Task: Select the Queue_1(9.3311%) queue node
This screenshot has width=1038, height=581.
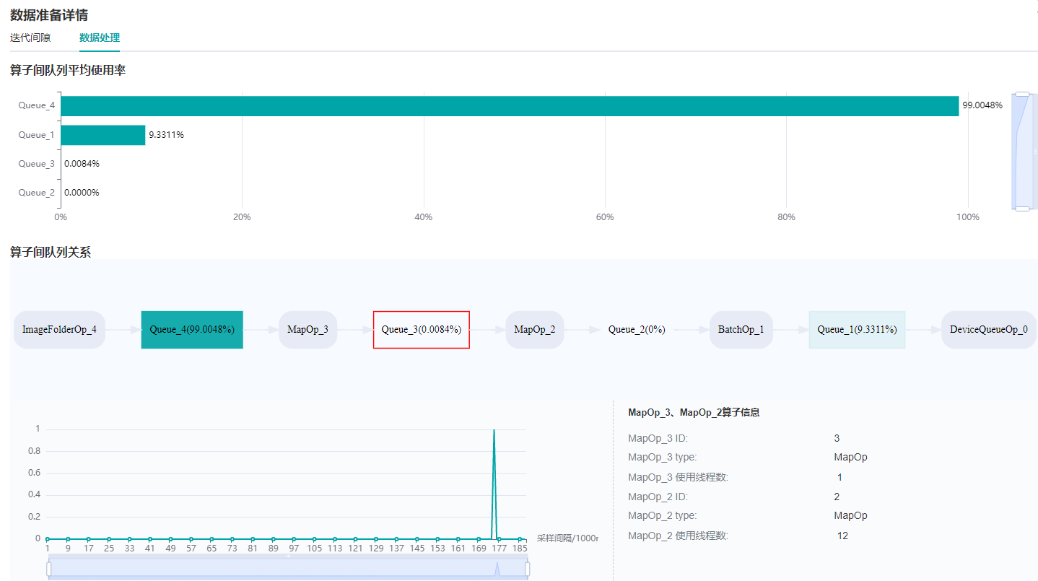Action: (x=857, y=330)
